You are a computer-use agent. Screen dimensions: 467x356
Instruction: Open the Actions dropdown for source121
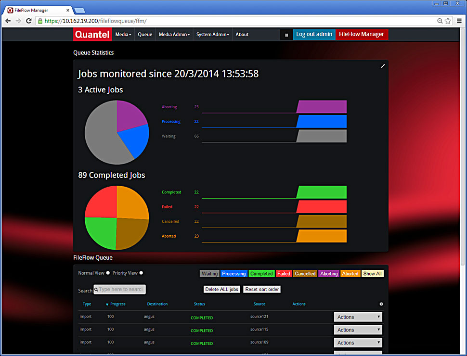(358, 317)
